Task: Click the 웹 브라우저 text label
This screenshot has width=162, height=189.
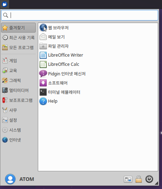Action: [x=58, y=28]
